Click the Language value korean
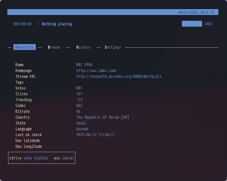 click(82, 129)
